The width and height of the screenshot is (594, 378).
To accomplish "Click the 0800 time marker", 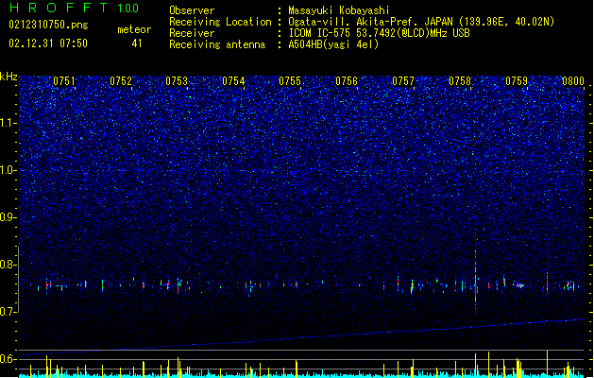I will click(573, 81).
